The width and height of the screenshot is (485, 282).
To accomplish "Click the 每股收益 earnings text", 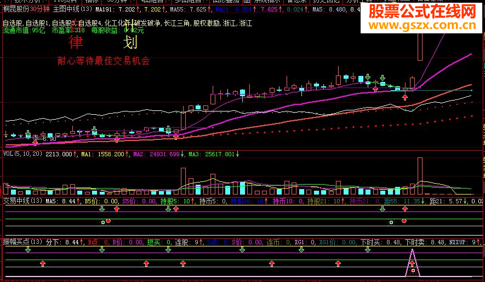I will 117,30.
